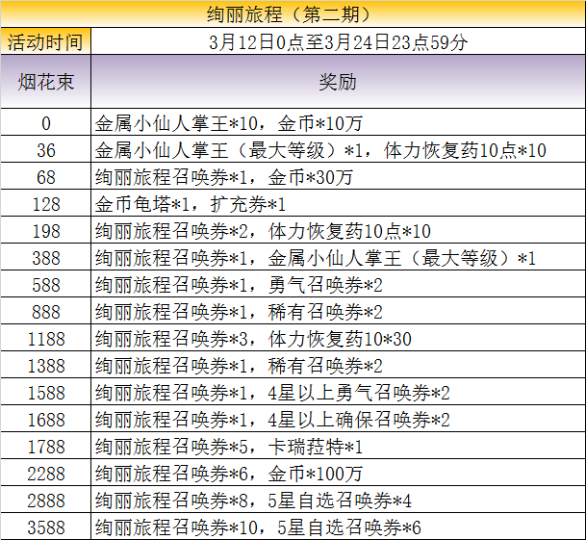This screenshot has height=540, width=586.
Task: Click the 奖励 column header
Action: [337, 82]
